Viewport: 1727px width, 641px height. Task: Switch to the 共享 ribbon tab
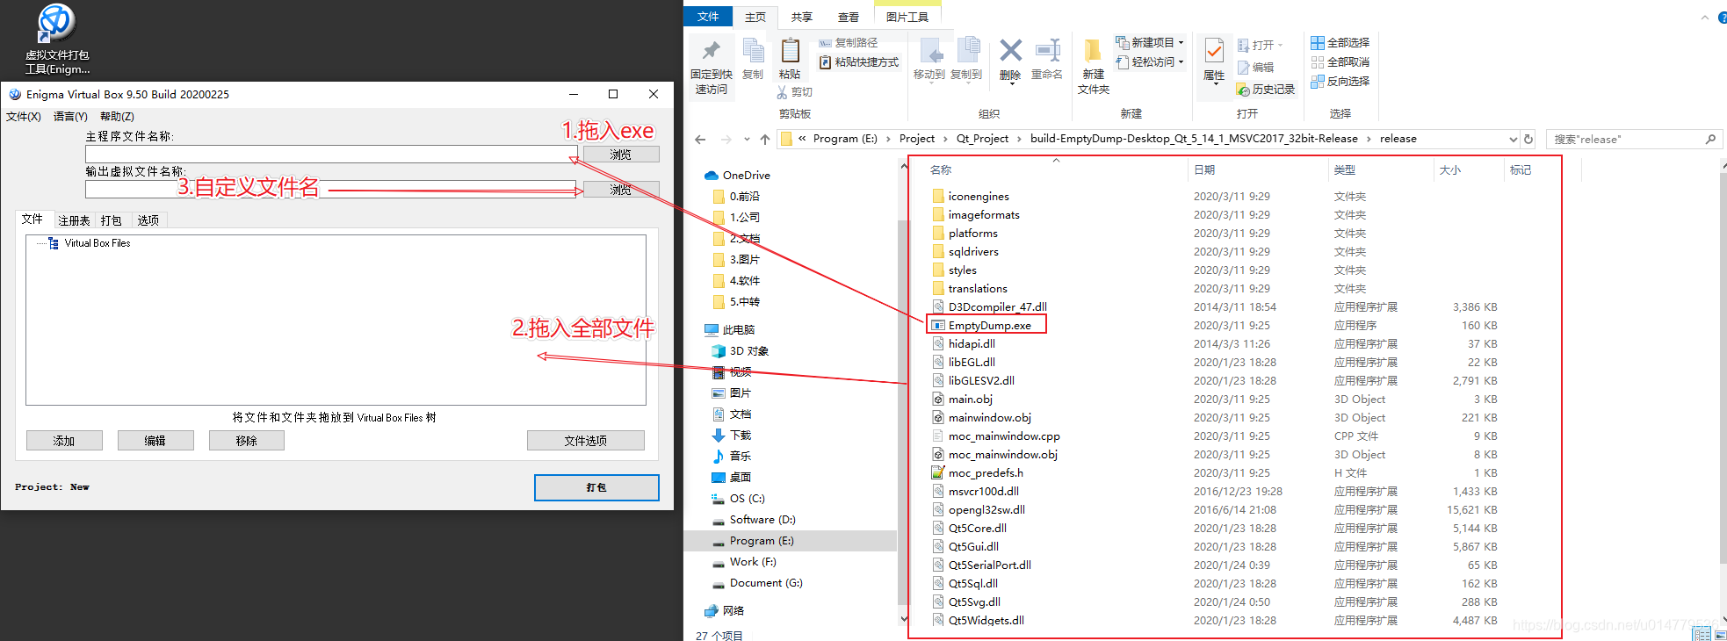click(801, 17)
